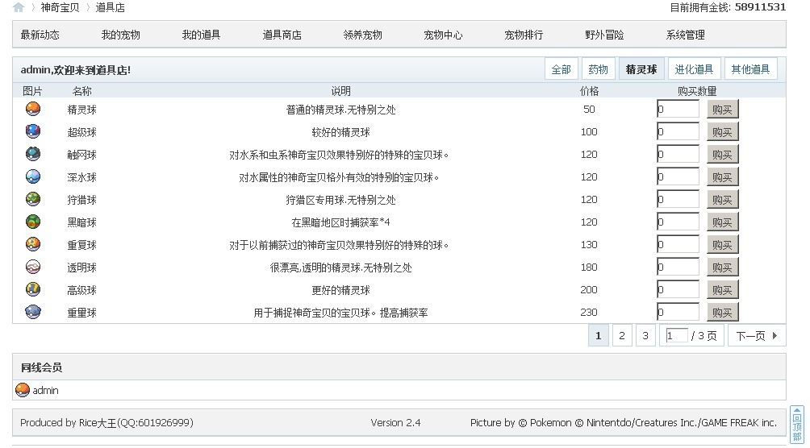Click the admin online member avatar icon

(x=23, y=390)
